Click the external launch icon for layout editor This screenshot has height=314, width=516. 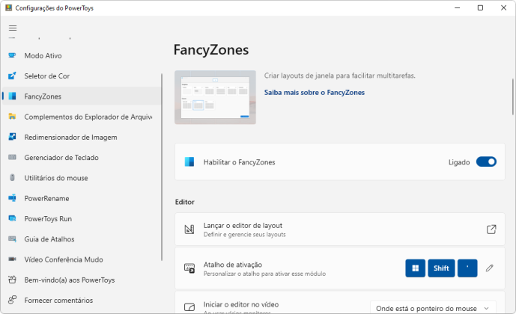point(491,230)
